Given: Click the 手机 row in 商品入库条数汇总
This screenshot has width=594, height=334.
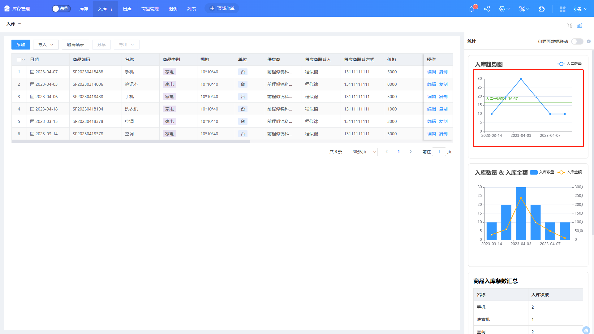Looking at the screenshot, I should tap(528, 307).
